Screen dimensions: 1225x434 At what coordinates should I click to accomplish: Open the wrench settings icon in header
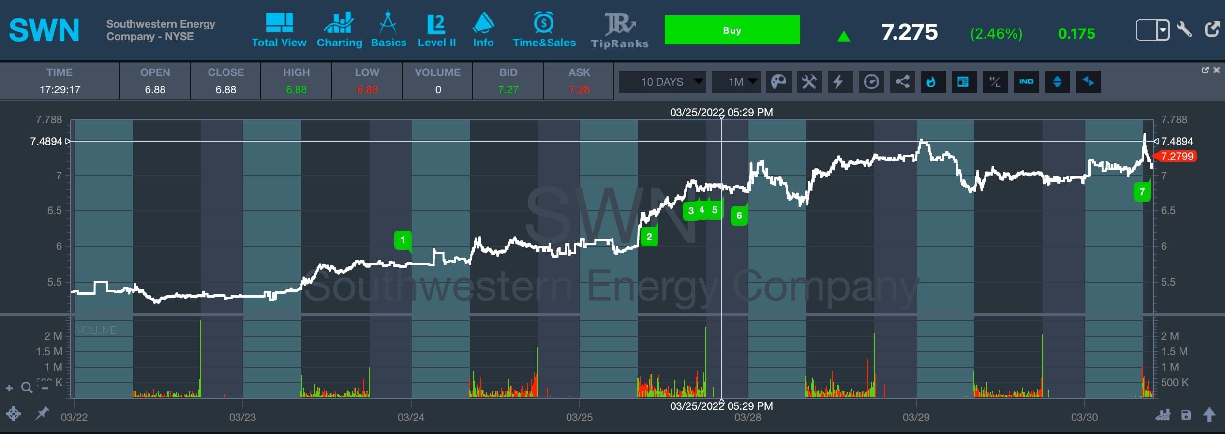point(1184,29)
